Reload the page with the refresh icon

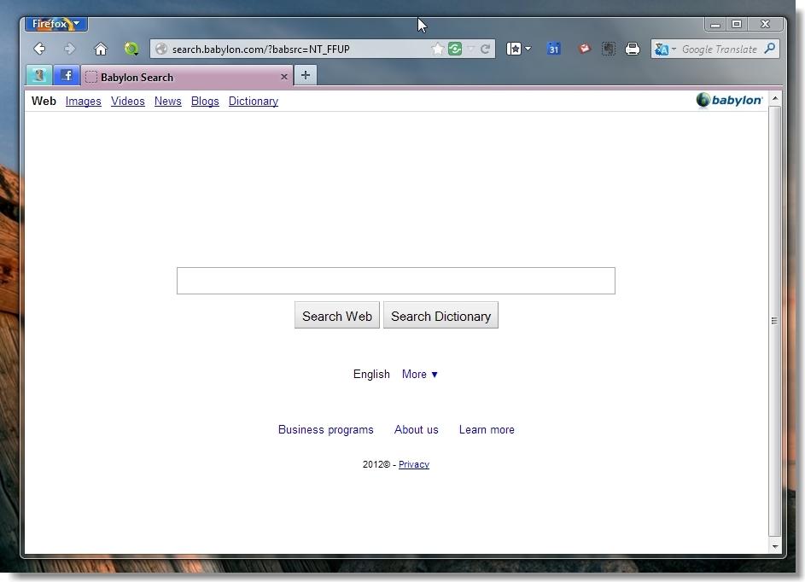pos(485,49)
